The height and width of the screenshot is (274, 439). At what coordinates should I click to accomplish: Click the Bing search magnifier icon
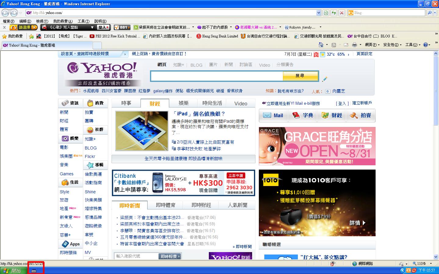(429, 13)
